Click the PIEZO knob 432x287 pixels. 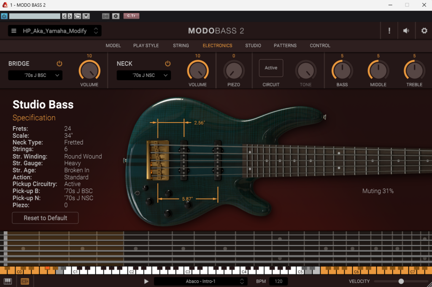click(x=234, y=70)
